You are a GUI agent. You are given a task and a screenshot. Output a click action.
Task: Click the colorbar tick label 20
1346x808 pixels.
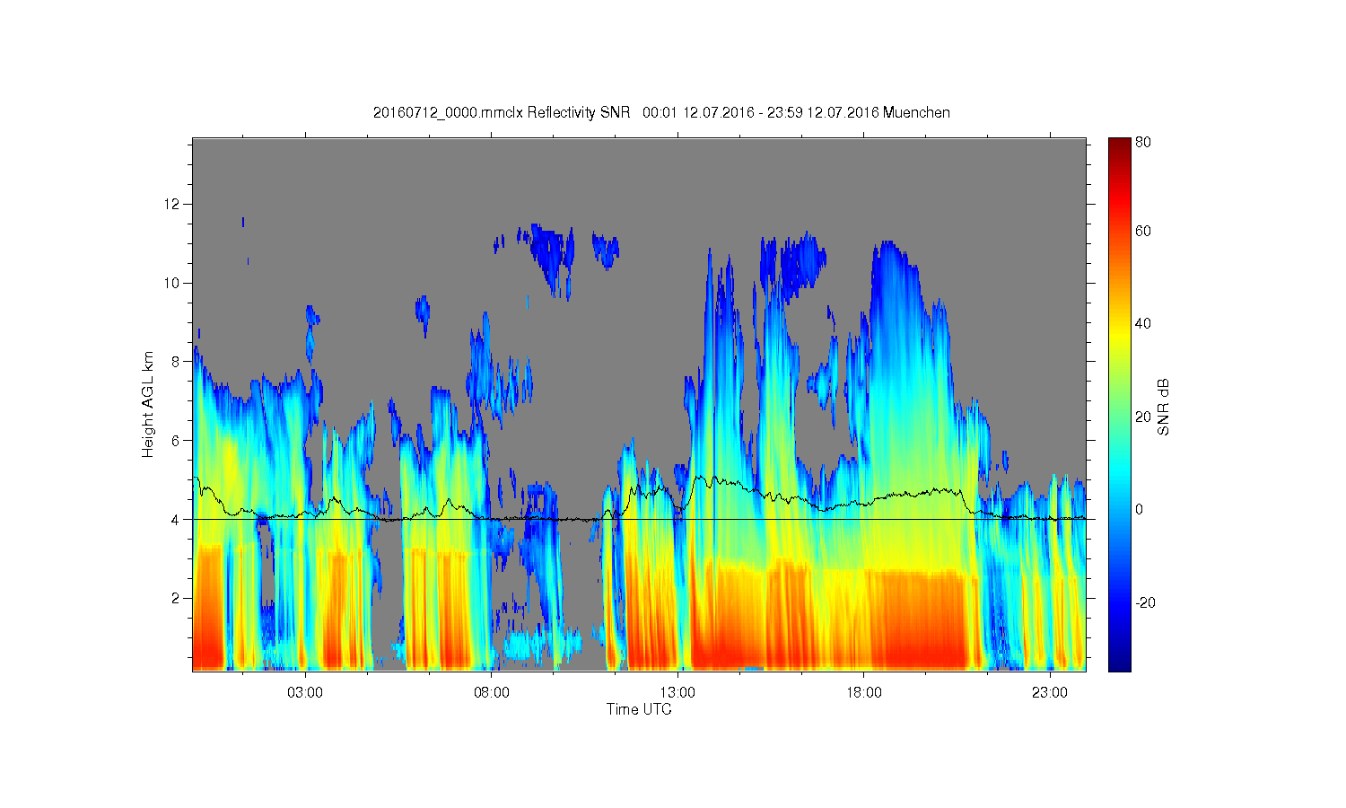[x=1143, y=417]
